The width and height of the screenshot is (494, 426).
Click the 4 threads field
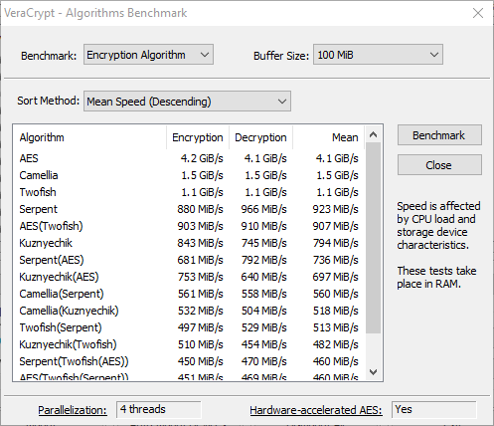point(159,409)
